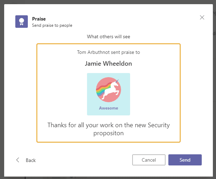Click the purple Praise ribbon icon

tap(21, 22)
